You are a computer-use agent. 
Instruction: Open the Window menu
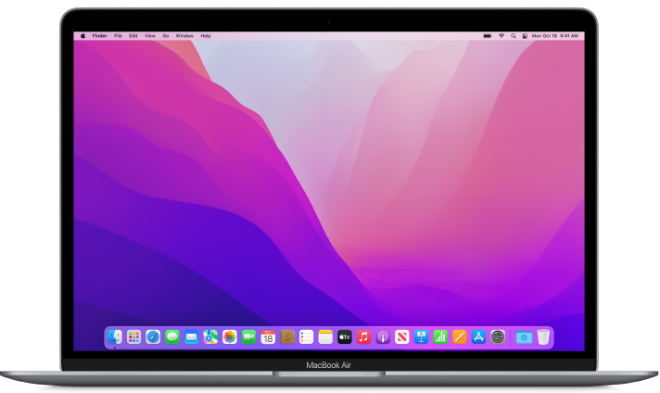(x=184, y=36)
